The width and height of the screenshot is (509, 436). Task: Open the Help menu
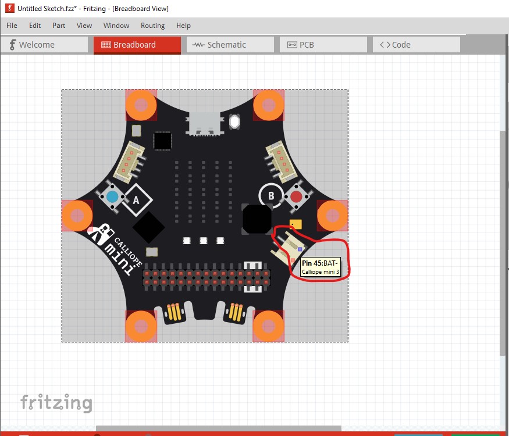click(x=183, y=26)
